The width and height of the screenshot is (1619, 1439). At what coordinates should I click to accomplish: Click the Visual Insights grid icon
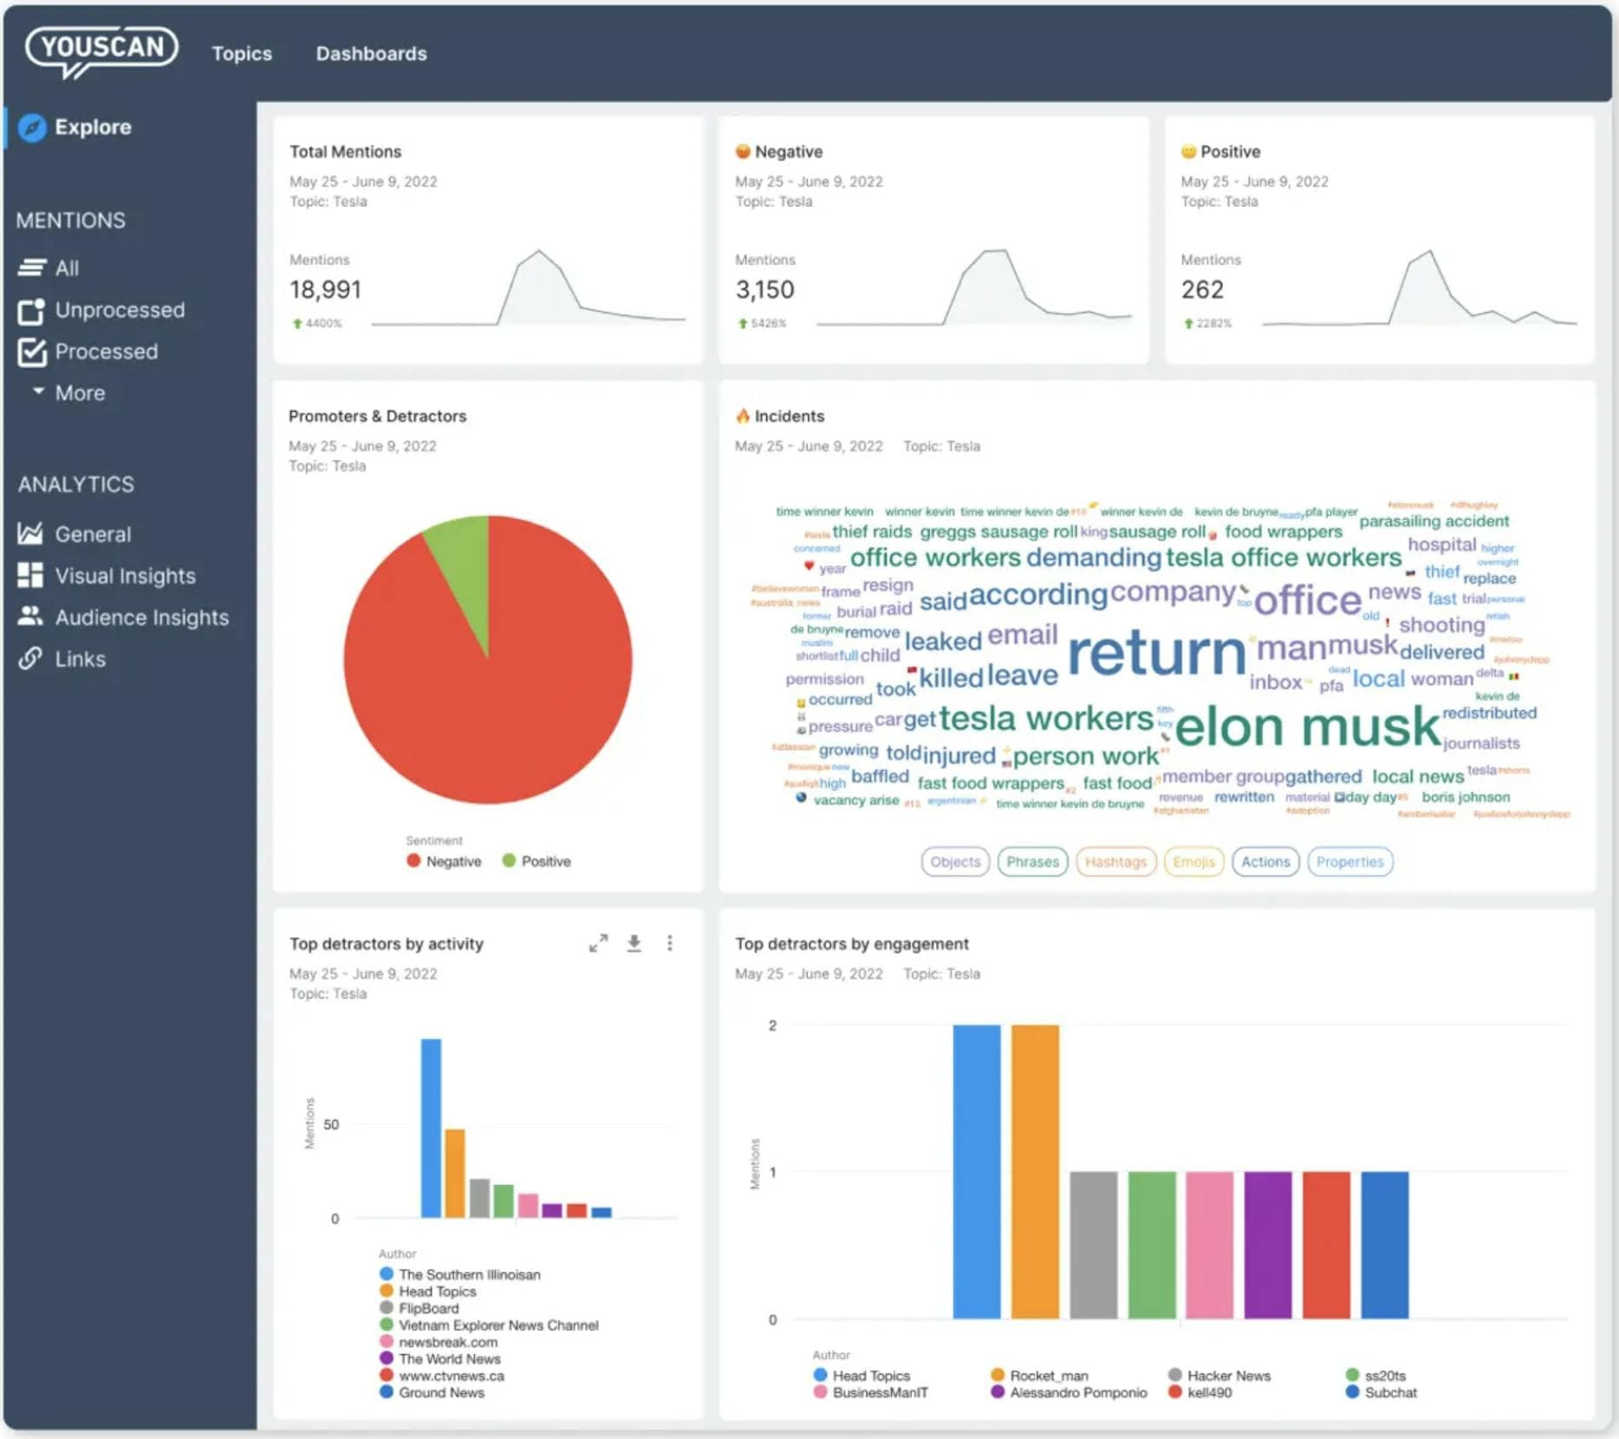coord(30,576)
